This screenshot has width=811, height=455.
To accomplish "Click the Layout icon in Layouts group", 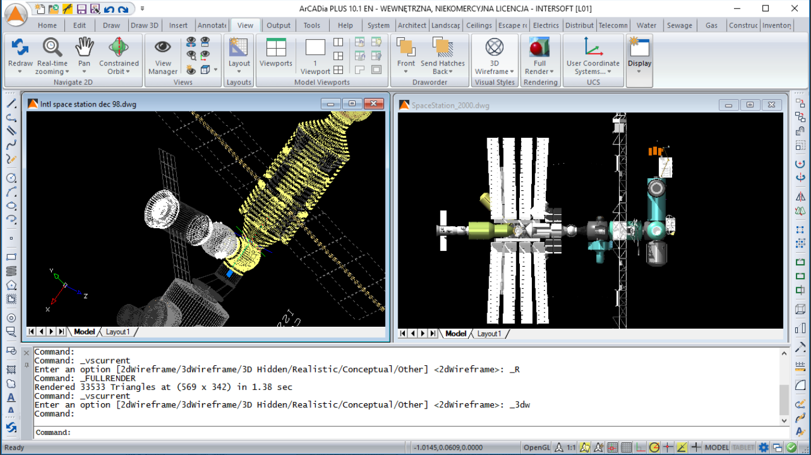I will [239, 48].
